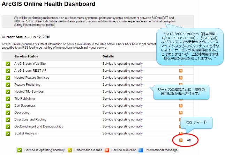The image size is (225, 155).
Task: Click the details text in the Feature Publishing row
Action: point(122,85)
